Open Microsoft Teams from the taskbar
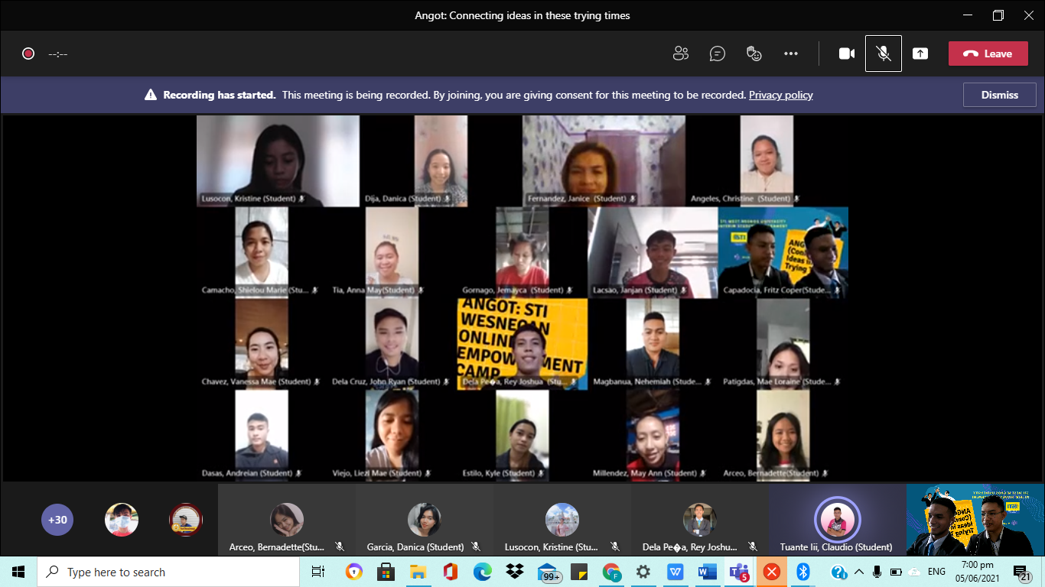The width and height of the screenshot is (1045, 587). tap(739, 572)
